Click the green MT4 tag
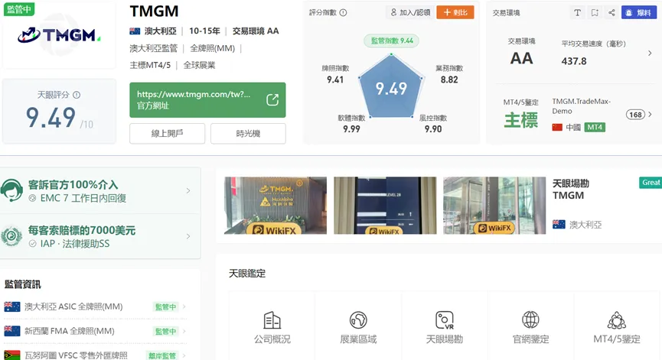Viewport: 662px width, 360px height. pos(595,128)
